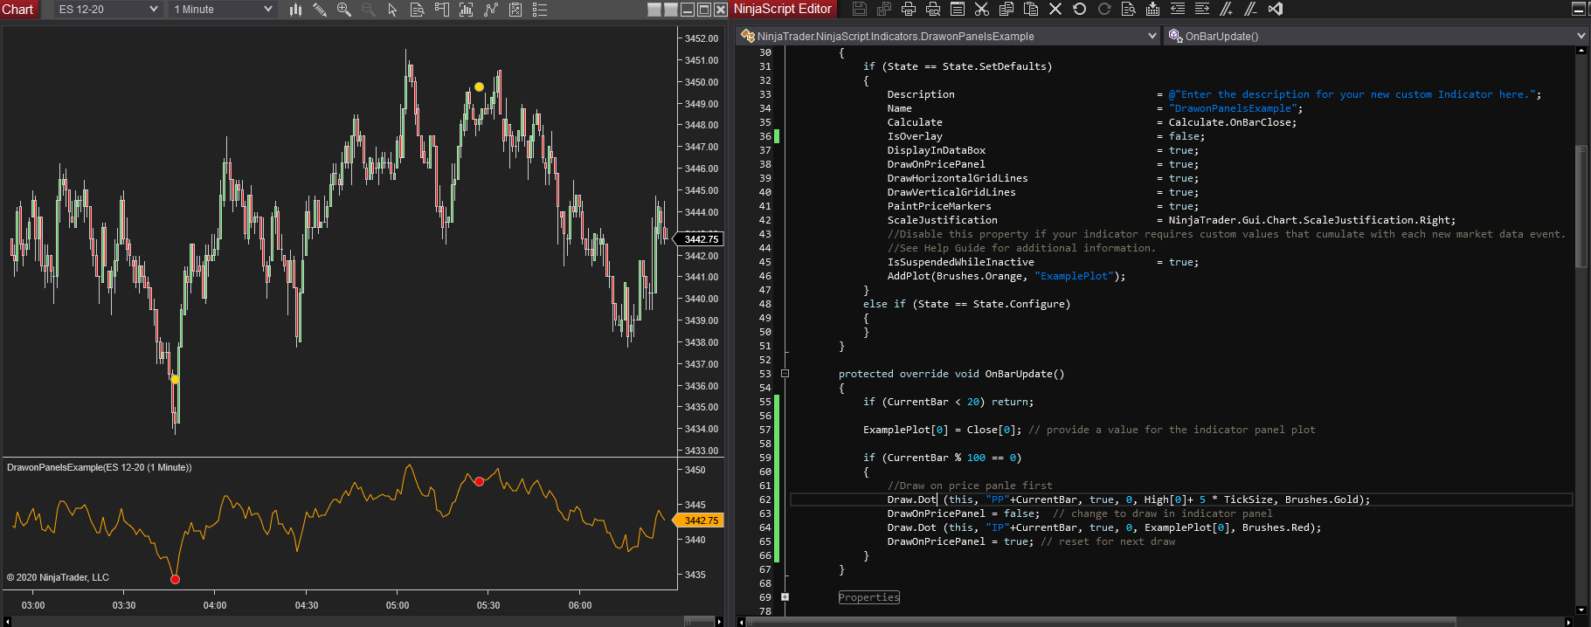This screenshot has height=627, width=1591.
Task: Click the undo arrow in editor toolbar
Action: click(x=1080, y=9)
